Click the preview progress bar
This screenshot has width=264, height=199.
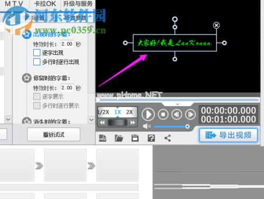178,100
